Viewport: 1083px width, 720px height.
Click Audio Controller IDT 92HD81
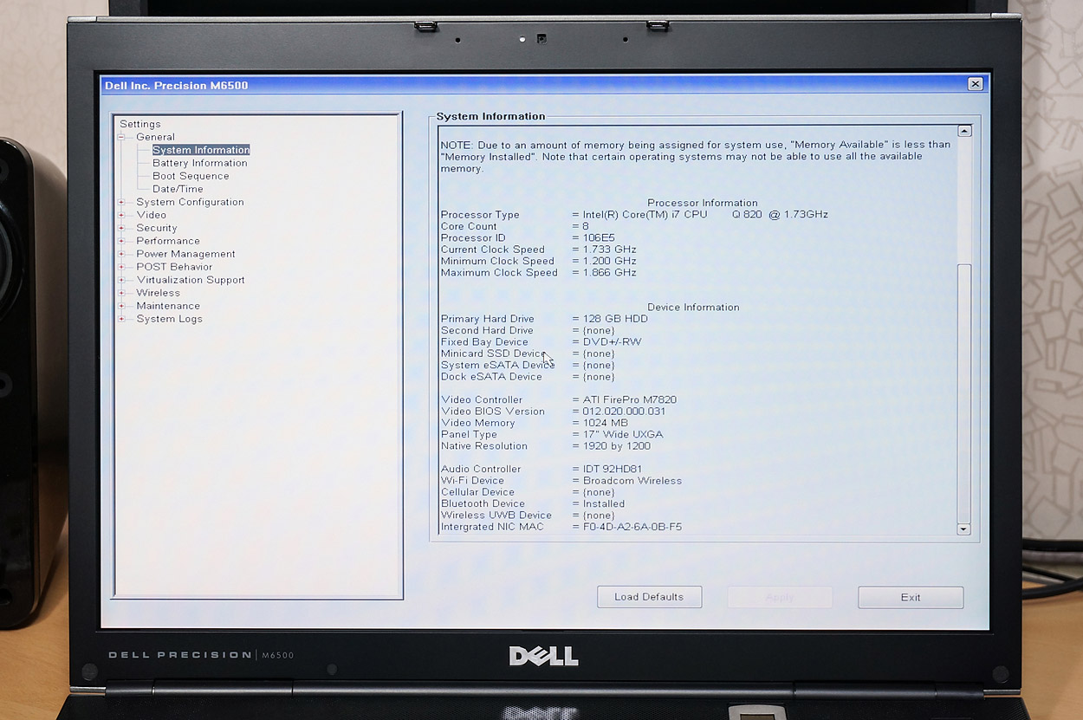541,469
